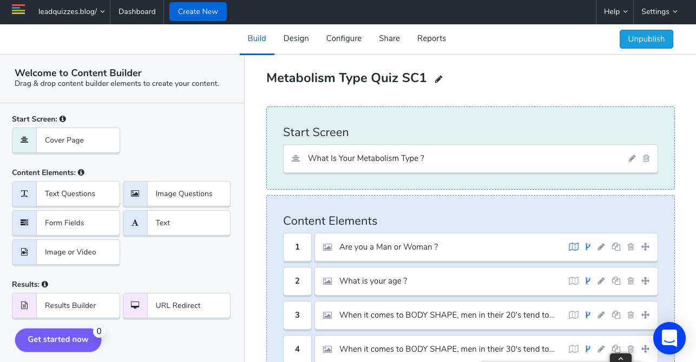Image resolution: width=696 pixels, height=362 pixels.
Task: Delete question 4 using the trash icon
Action: [631, 348]
